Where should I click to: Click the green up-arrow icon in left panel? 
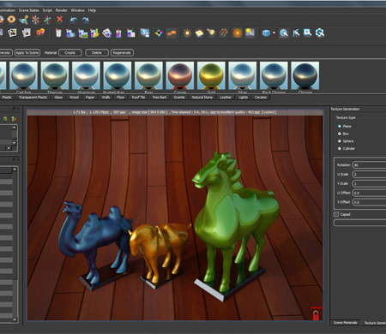coord(14,118)
